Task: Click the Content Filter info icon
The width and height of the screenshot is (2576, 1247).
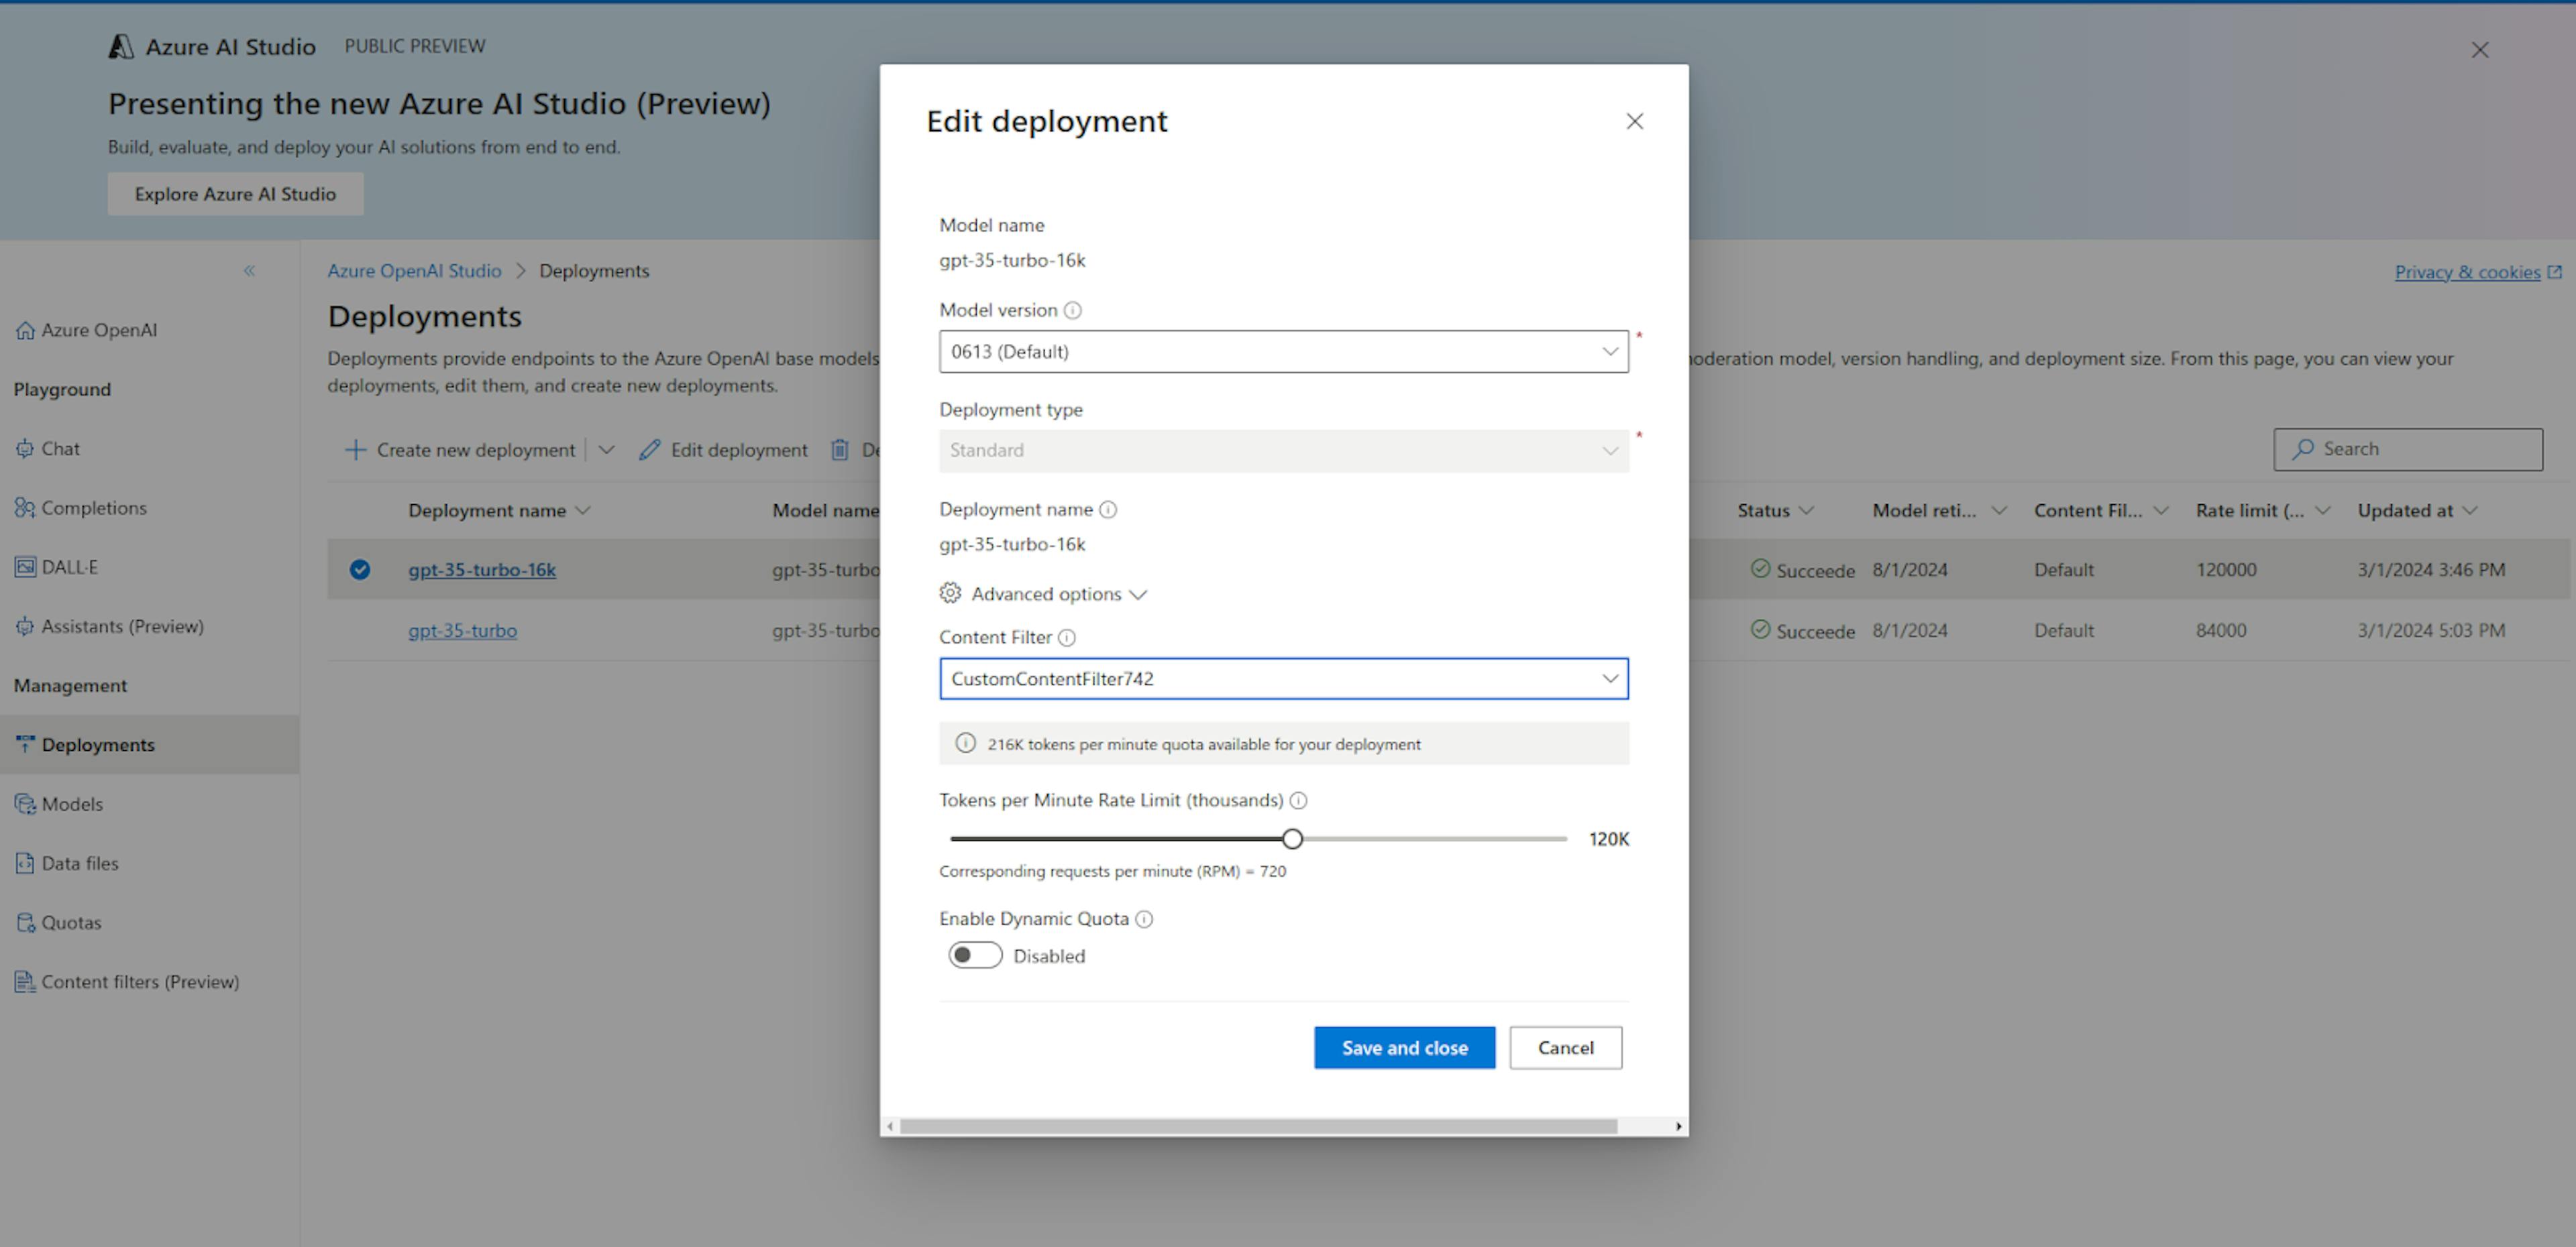Action: [1066, 638]
